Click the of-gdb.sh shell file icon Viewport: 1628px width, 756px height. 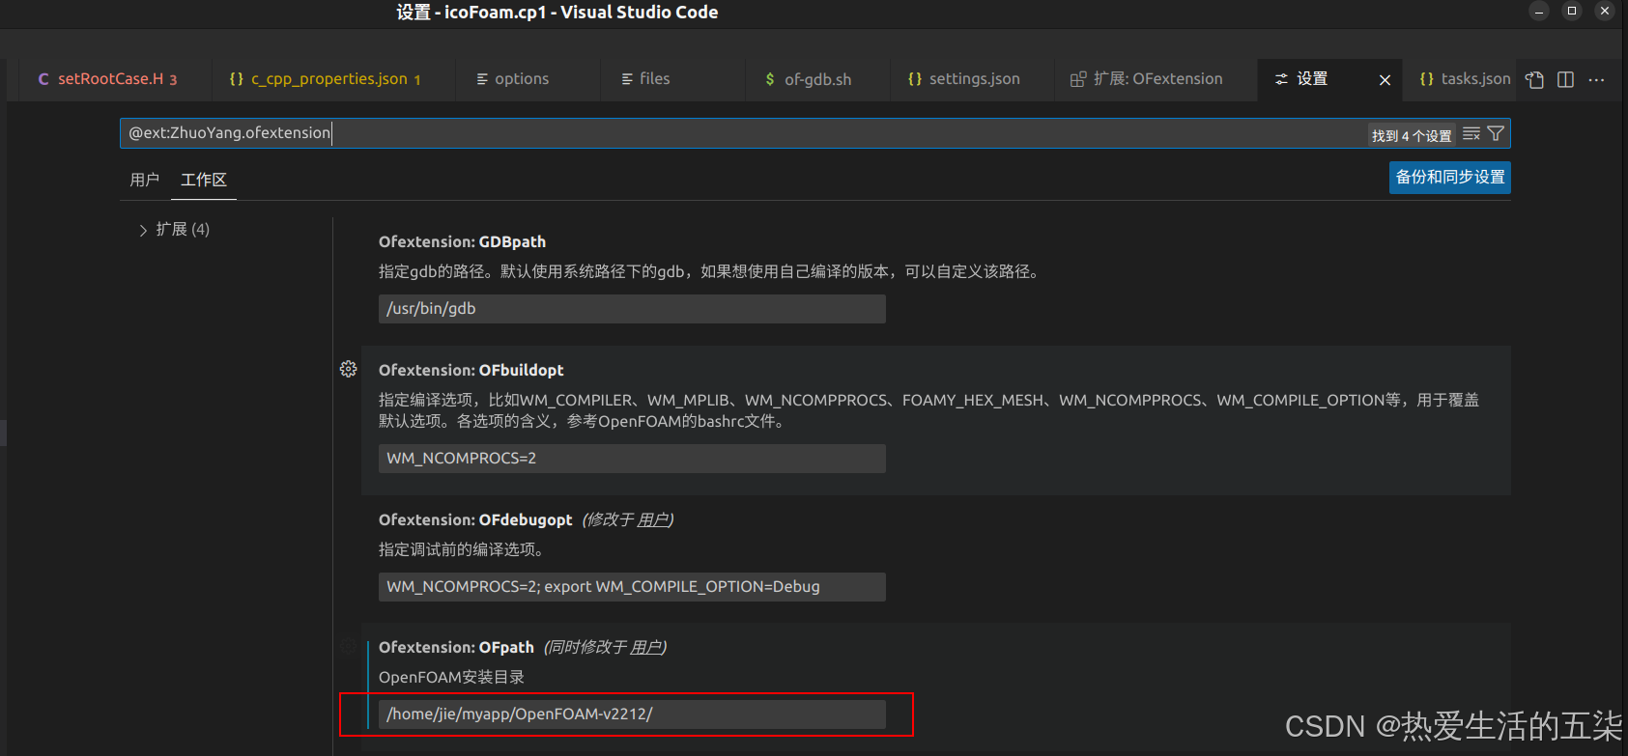click(770, 79)
